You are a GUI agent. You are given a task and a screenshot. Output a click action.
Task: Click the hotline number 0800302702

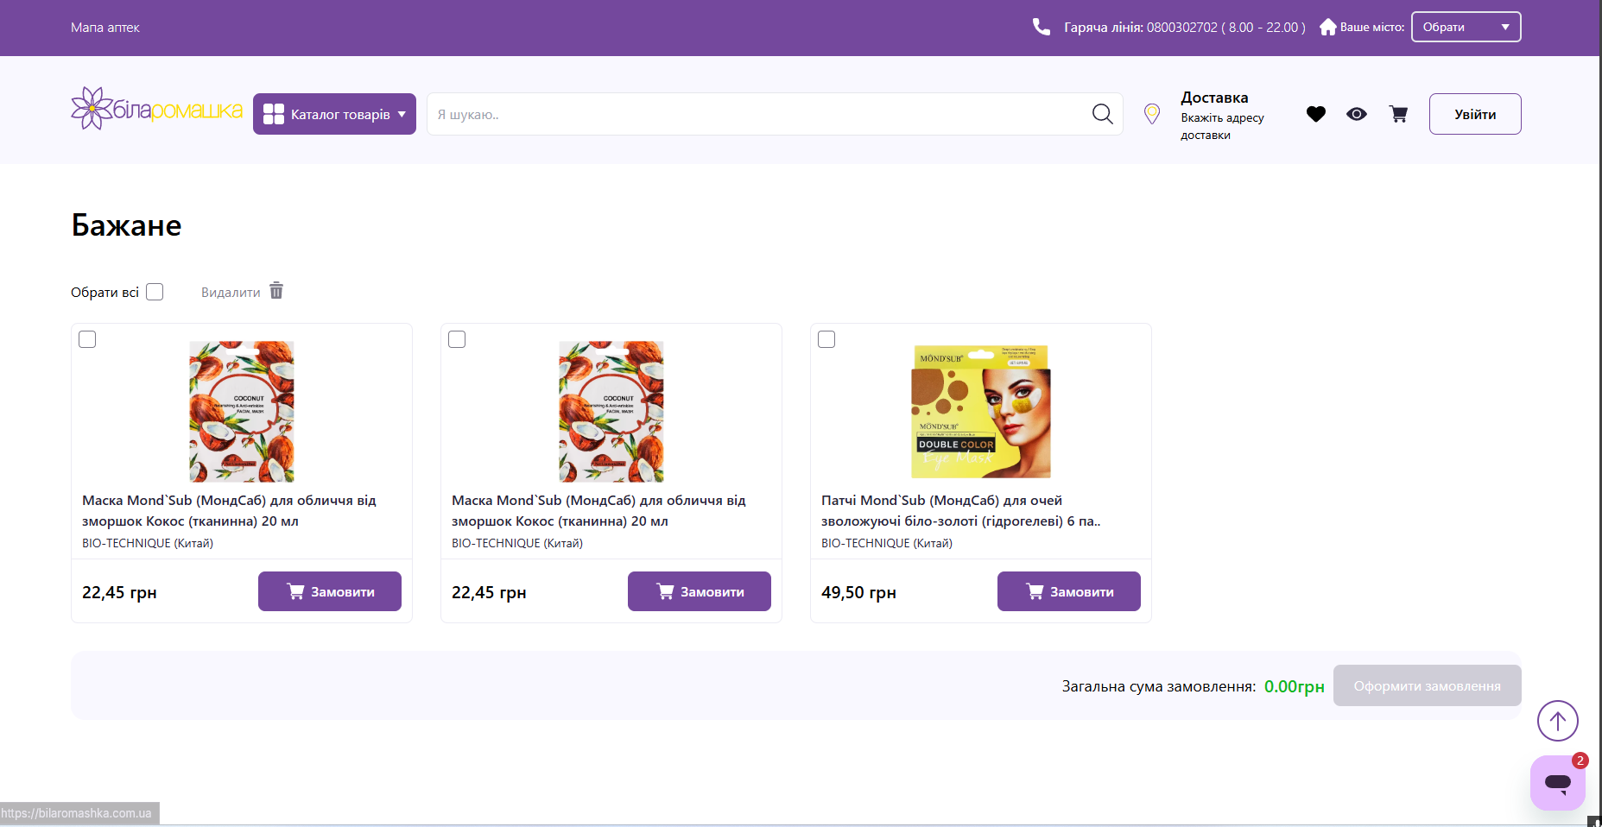[1182, 28]
